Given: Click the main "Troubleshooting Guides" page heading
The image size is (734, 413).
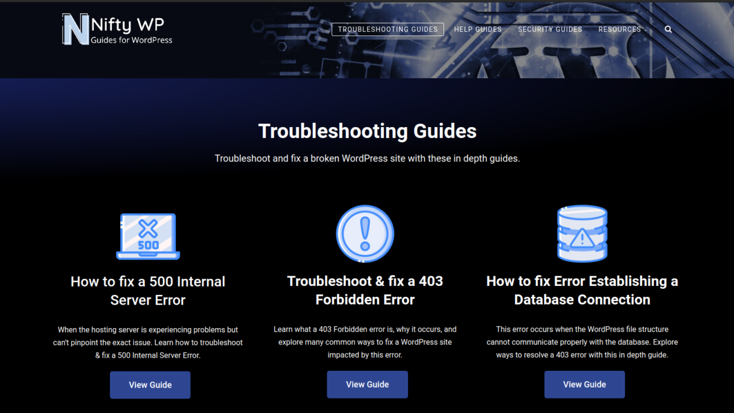Looking at the screenshot, I should pyautogui.click(x=367, y=131).
